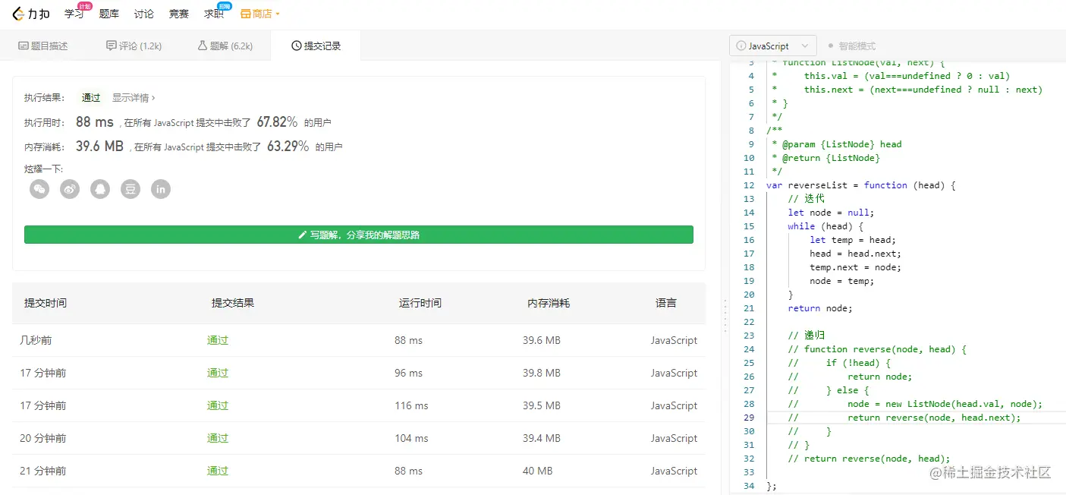Share result to Weibo icon
Screen dimensions: 1066x495
70,189
